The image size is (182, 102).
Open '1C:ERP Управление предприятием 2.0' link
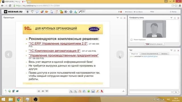58,44
